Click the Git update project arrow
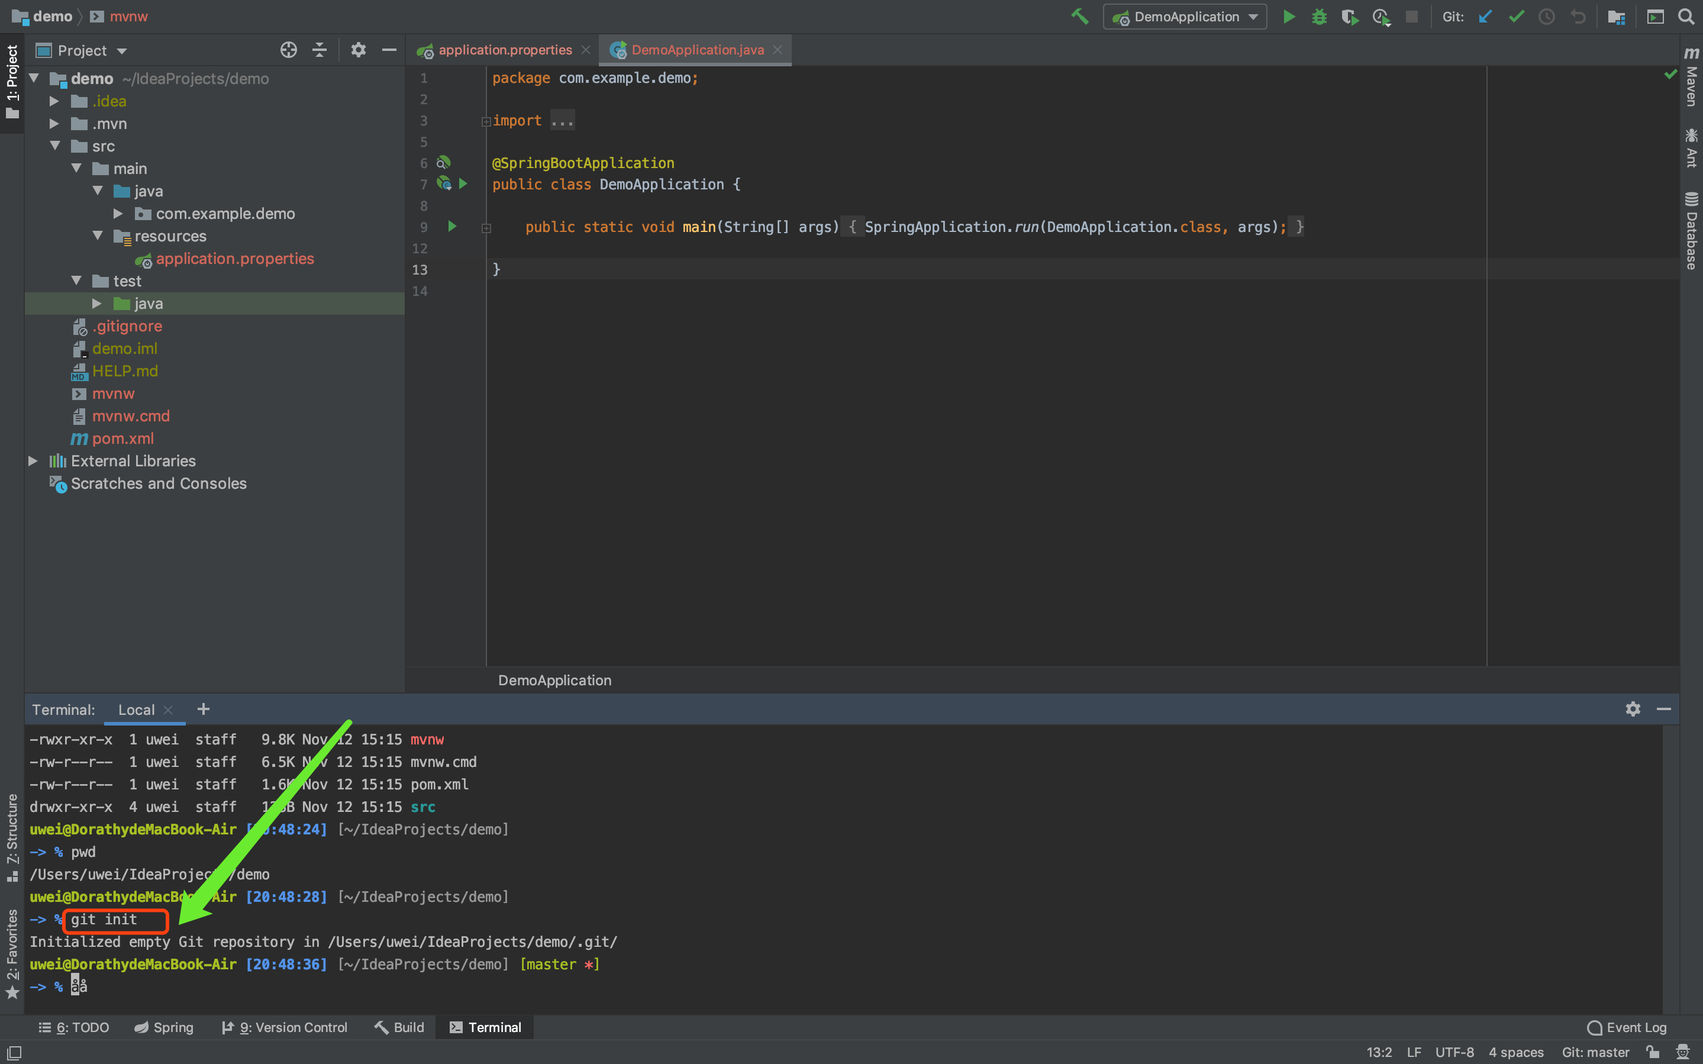This screenshot has width=1703, height=1064. coord(1485,16)
